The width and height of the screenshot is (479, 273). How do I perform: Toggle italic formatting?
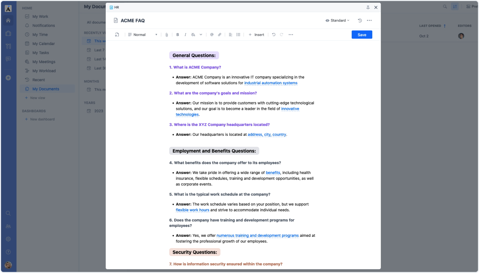click(x=185, y=35)
